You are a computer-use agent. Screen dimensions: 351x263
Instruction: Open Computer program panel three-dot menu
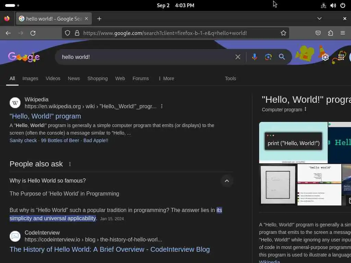305,109
